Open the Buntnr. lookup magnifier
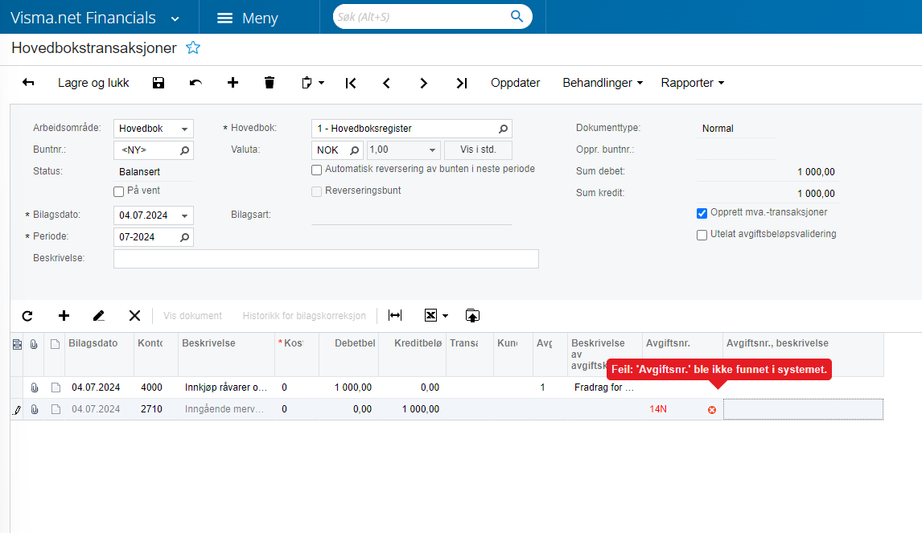The image size is (922, 533). (x=184, y=150)
